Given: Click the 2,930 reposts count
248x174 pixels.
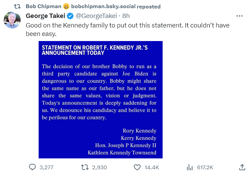Looking at the screenshot, I should point(100,168).
